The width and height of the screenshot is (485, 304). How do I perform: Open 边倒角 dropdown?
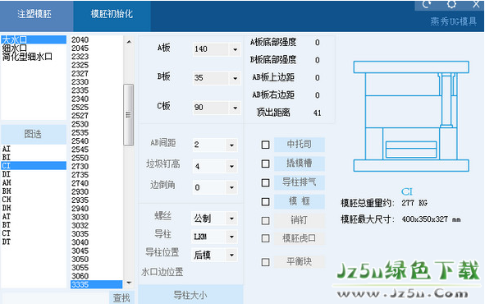pos(231,187)
